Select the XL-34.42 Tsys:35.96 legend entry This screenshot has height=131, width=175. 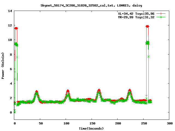[x=136, y=14]
